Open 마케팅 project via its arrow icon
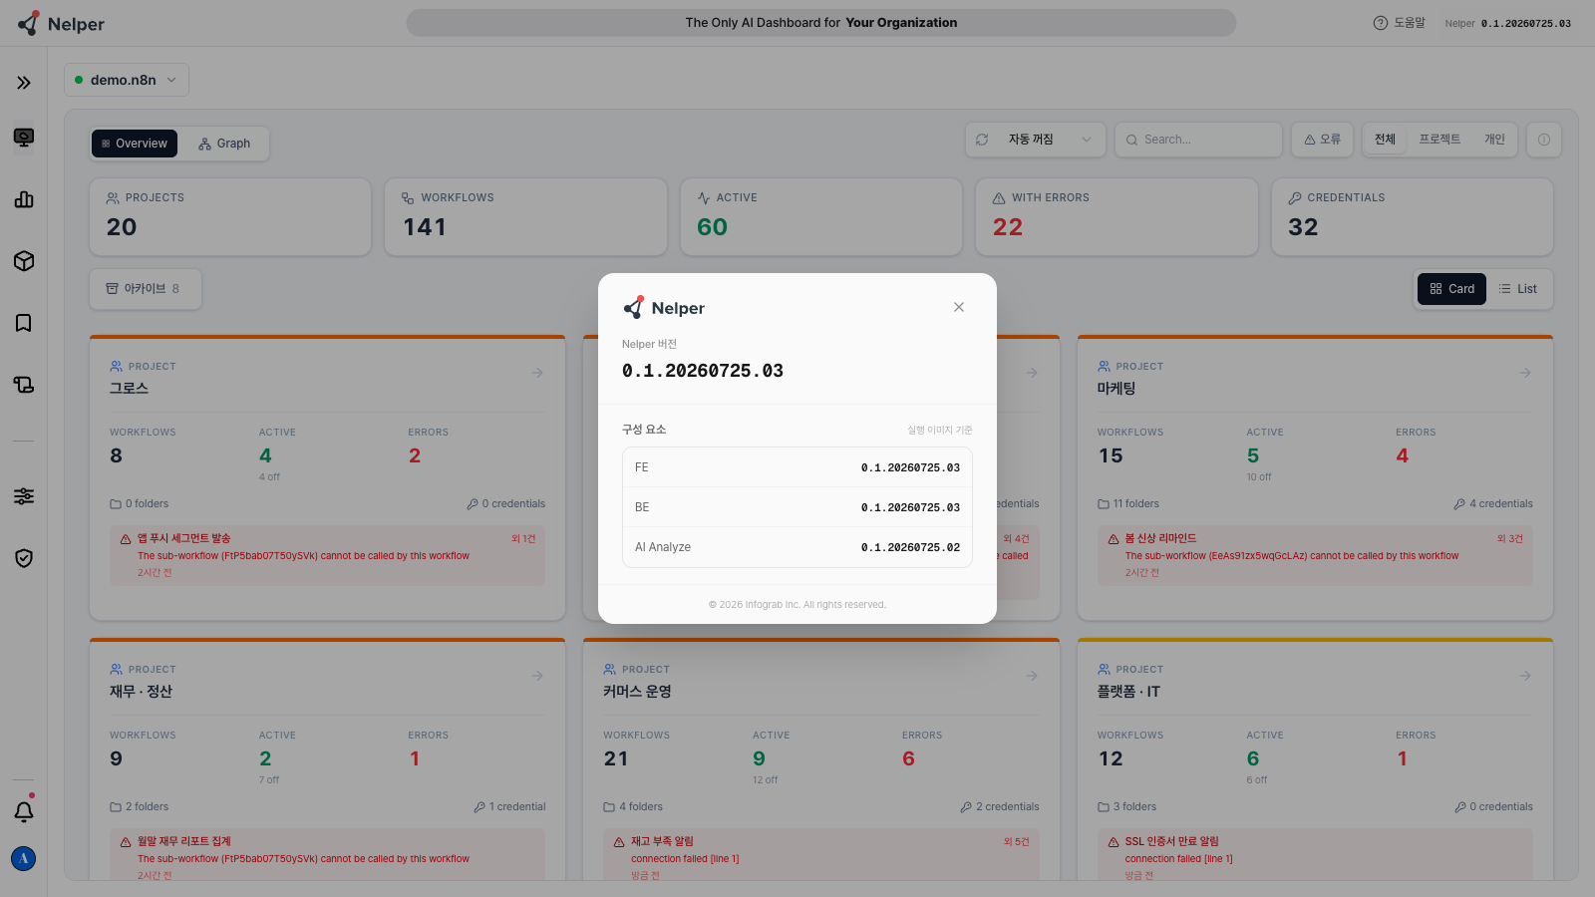This screenshot has width=1595, height=897. point(1525,373)
